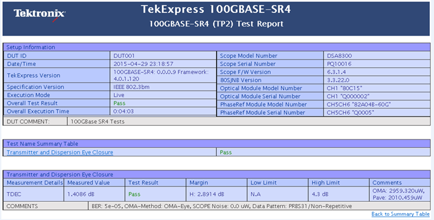Image resolution: width=434 pixels, height=220 pixels.
Task: Click the low limit N.A cell
Action: coord(277,194)
